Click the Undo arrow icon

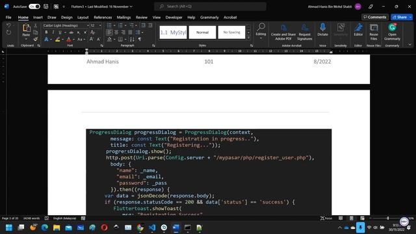[x=8, y=25]
